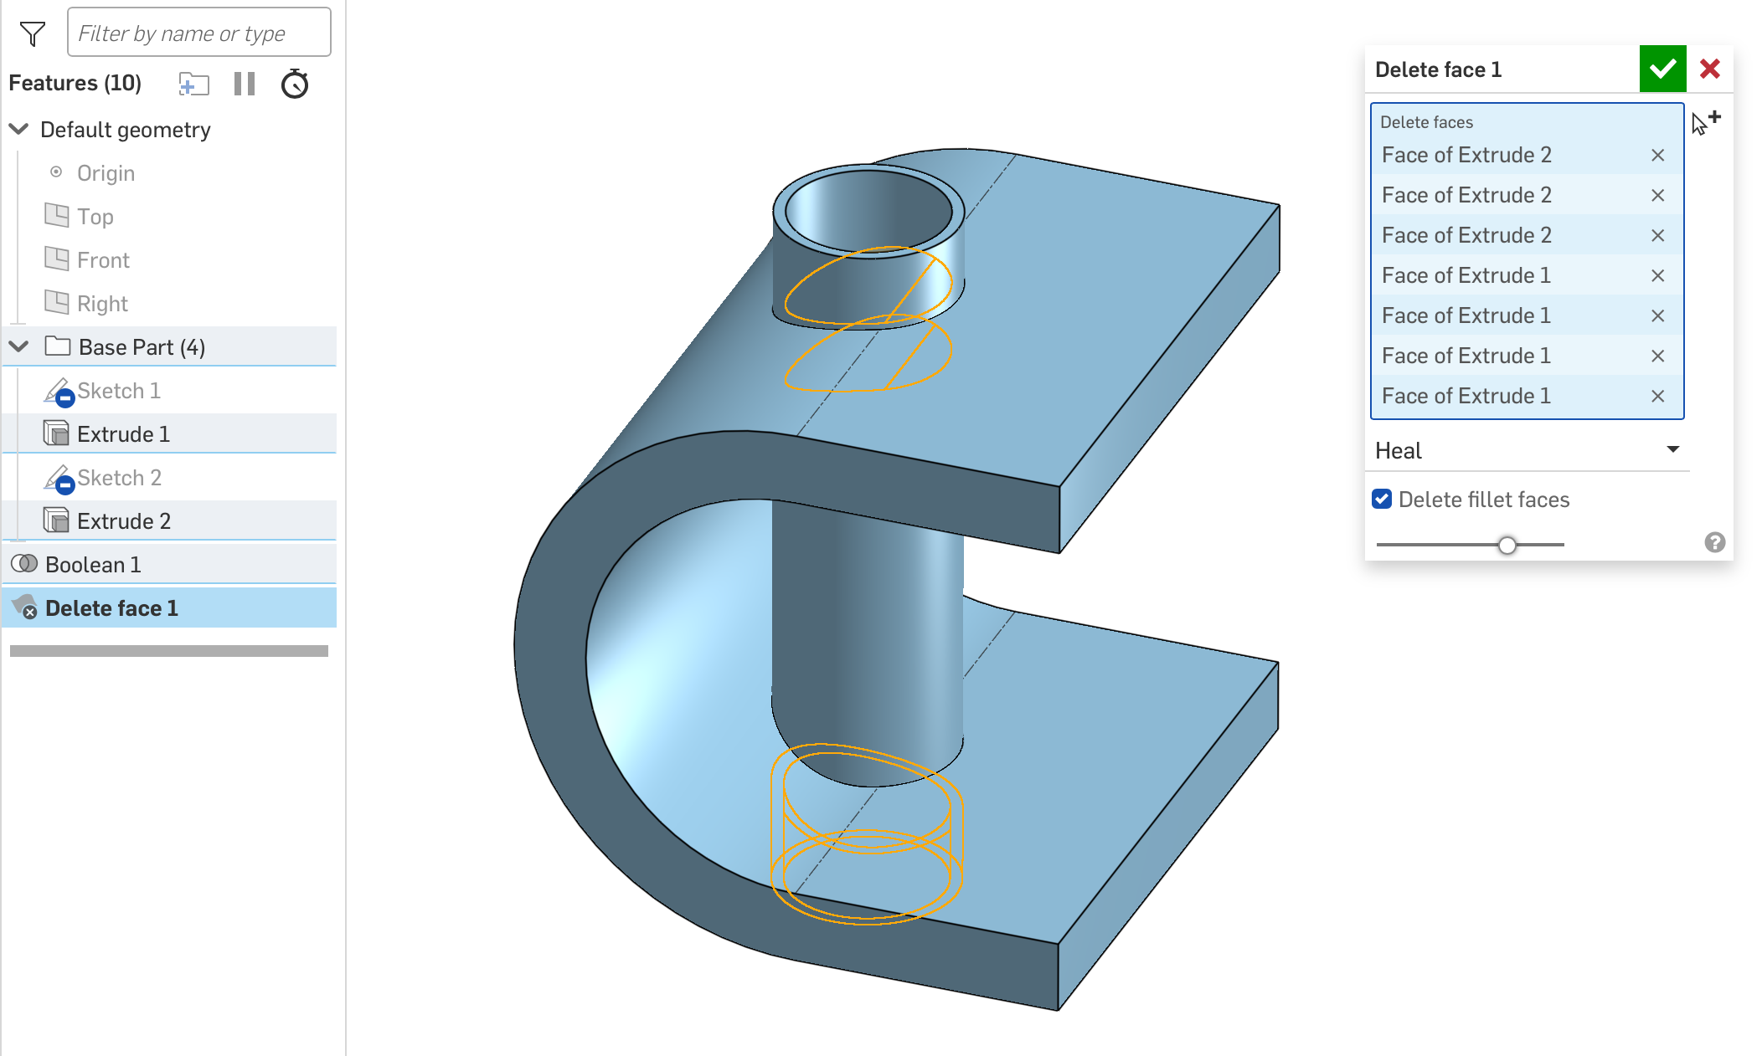Collapse Default geometry section
This screenshot has height=1056, width=1762.
coord(18,130)
